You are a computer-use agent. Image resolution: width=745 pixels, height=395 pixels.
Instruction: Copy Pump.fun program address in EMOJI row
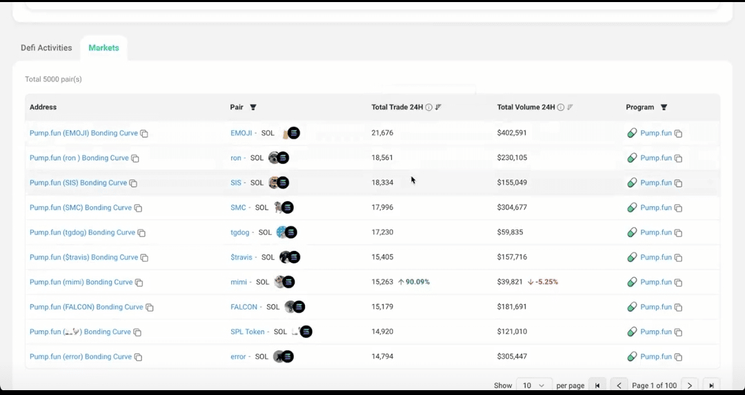[678, 134]
